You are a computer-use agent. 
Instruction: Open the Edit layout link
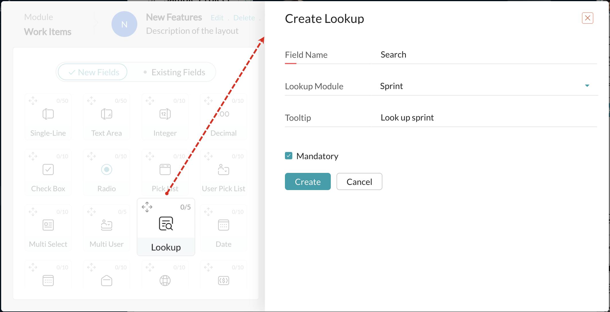(x=217, y=18)
